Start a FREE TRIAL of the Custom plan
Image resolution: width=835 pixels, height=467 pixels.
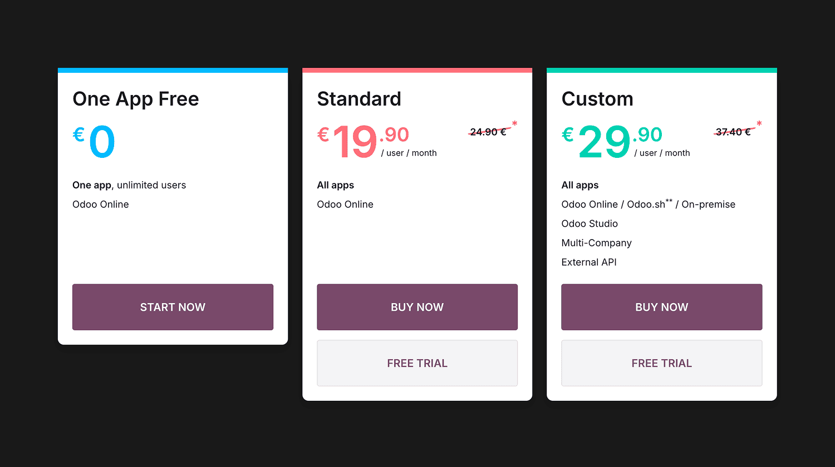[x=661, y=362]
